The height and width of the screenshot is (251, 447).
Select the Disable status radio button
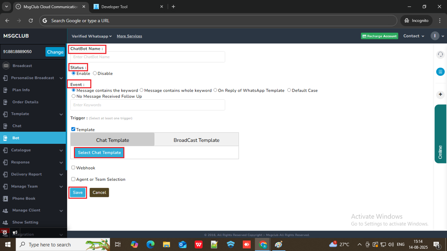click(x=95, y=73)
